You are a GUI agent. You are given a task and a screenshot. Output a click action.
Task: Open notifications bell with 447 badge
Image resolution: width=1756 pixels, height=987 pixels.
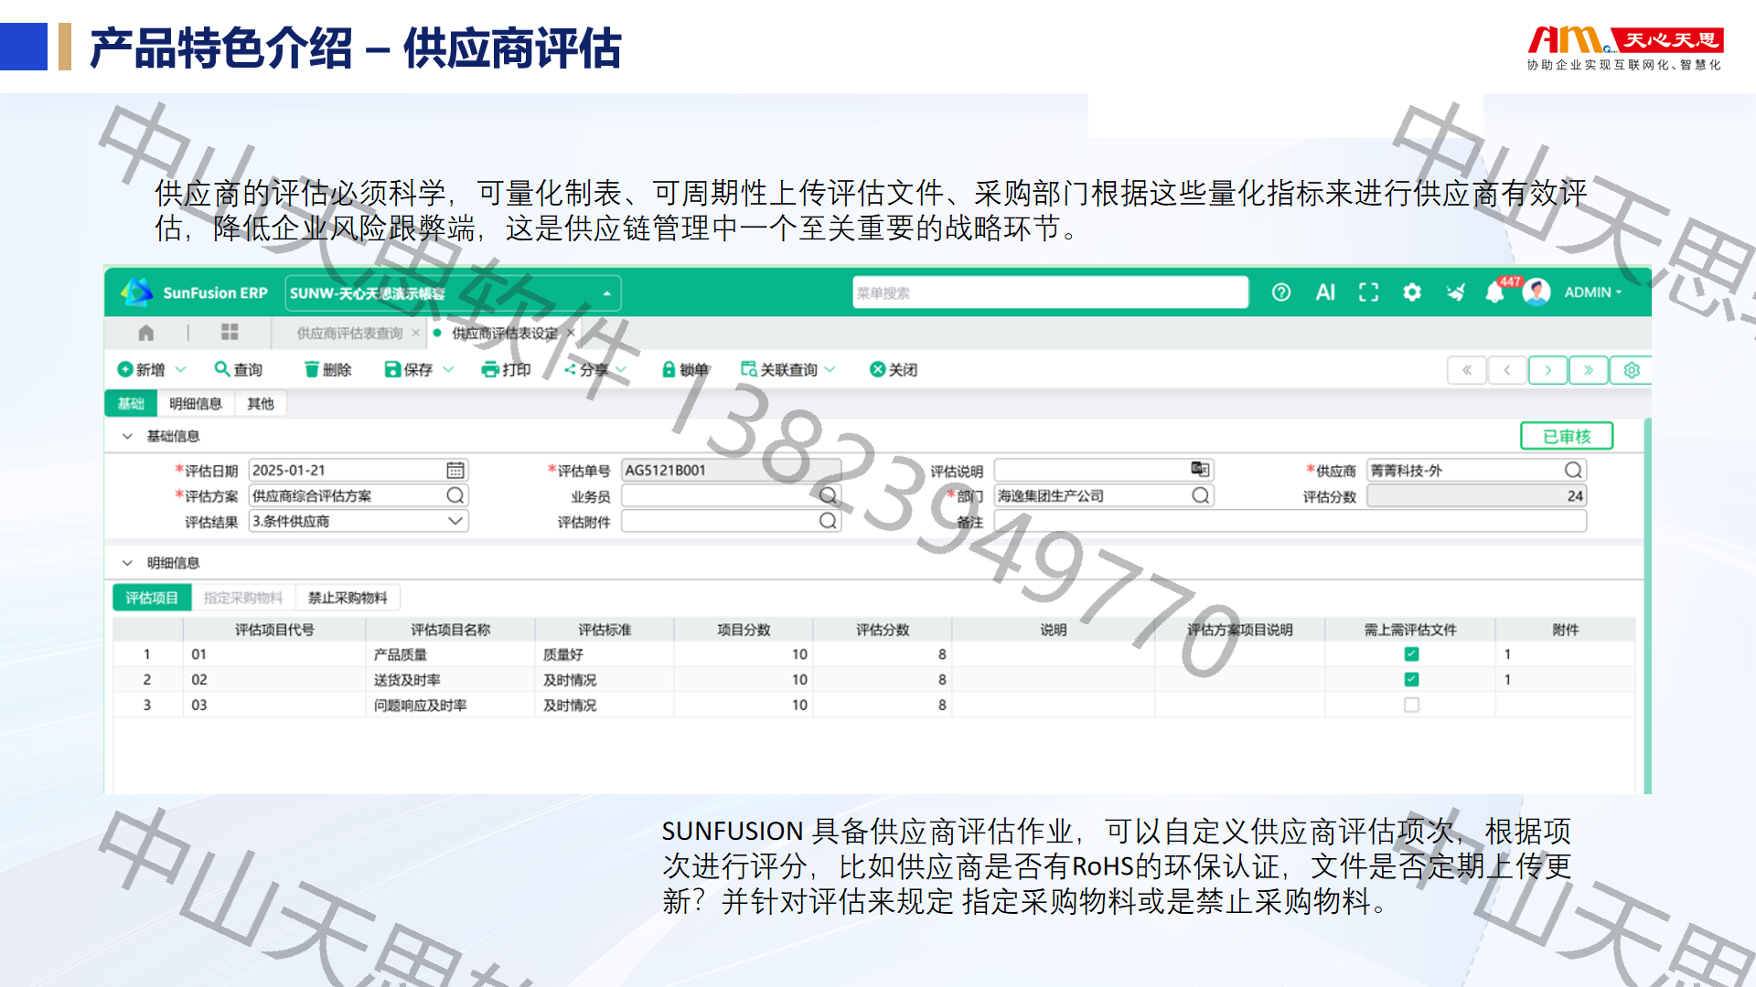tap(1495, 292)
